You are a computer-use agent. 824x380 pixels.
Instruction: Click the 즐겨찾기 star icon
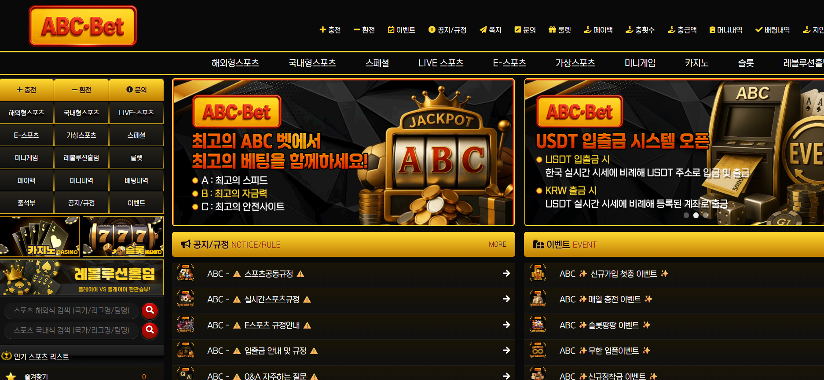pyautogui.click(x=11, y=376)
